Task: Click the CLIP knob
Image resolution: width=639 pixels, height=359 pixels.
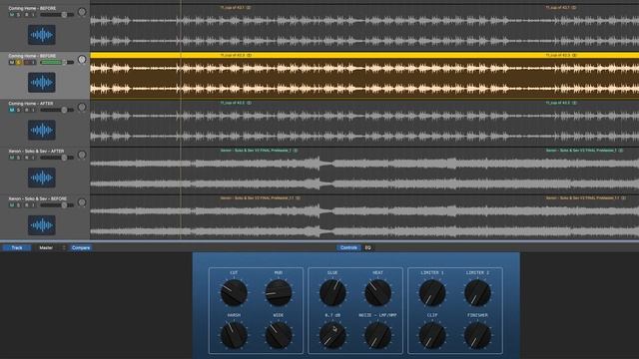Action: (x=432, y=335)
